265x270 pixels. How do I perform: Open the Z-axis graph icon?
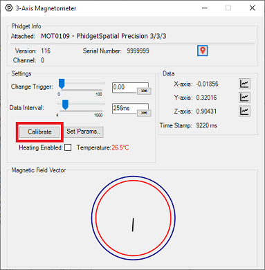click(244, 111)
